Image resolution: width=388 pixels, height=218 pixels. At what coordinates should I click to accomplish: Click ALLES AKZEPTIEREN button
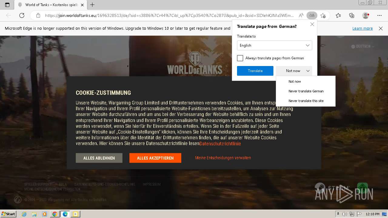point(155,158)
